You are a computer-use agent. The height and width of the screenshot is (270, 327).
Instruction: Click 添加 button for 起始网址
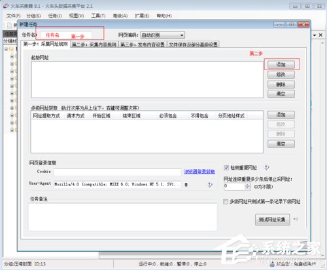[281, 65]
